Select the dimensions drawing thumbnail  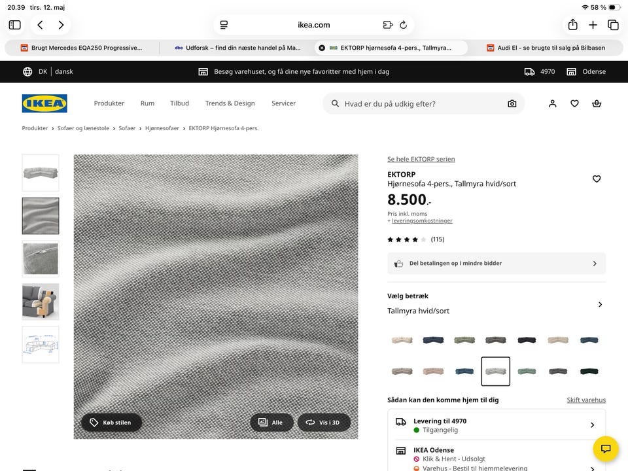coord(41,345)
